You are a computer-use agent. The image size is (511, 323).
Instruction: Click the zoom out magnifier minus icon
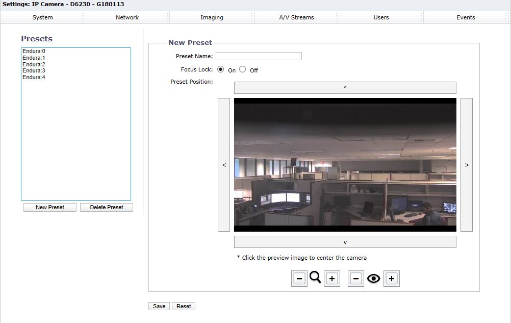[299, 278]
